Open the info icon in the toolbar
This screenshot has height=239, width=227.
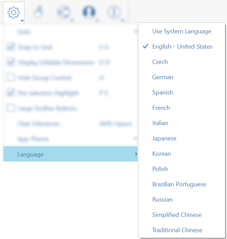pyautogui.click(x=113, y=13)
